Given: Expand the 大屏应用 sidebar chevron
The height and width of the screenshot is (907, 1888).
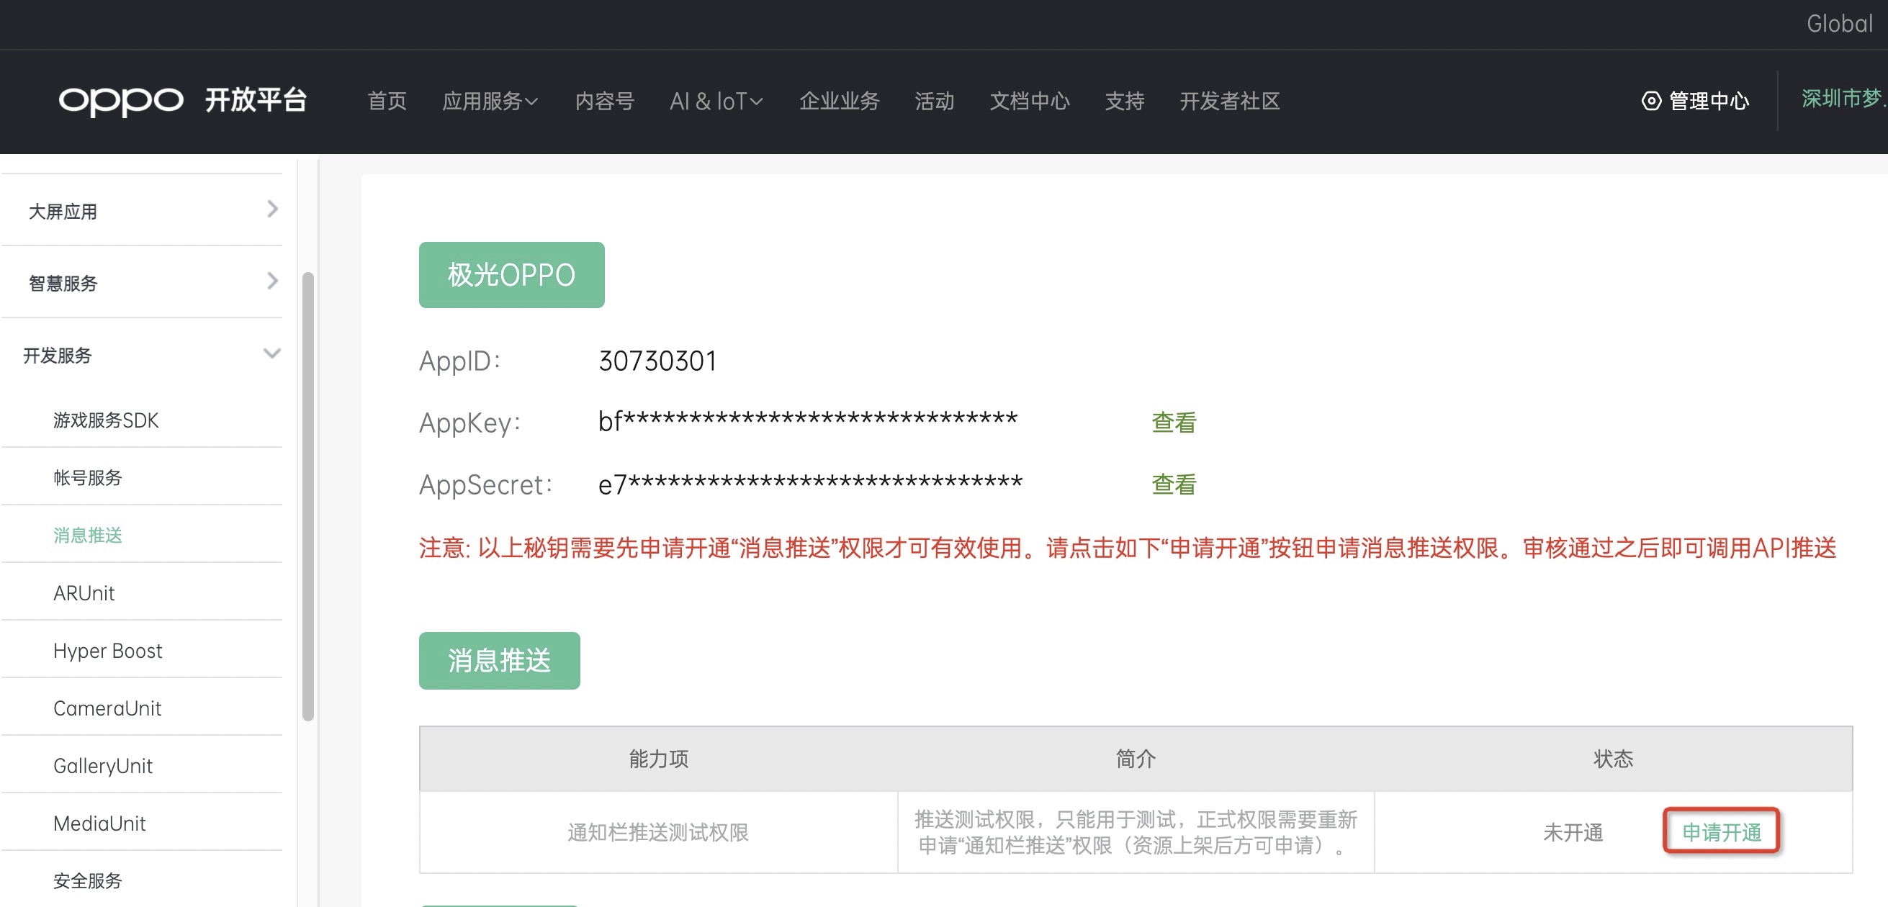Looking at the screenshot, I should click(x=272, y=209).
